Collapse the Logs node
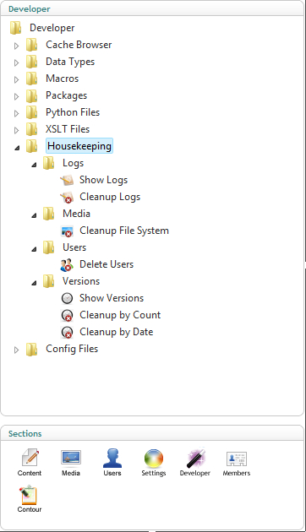 [34, 165]
